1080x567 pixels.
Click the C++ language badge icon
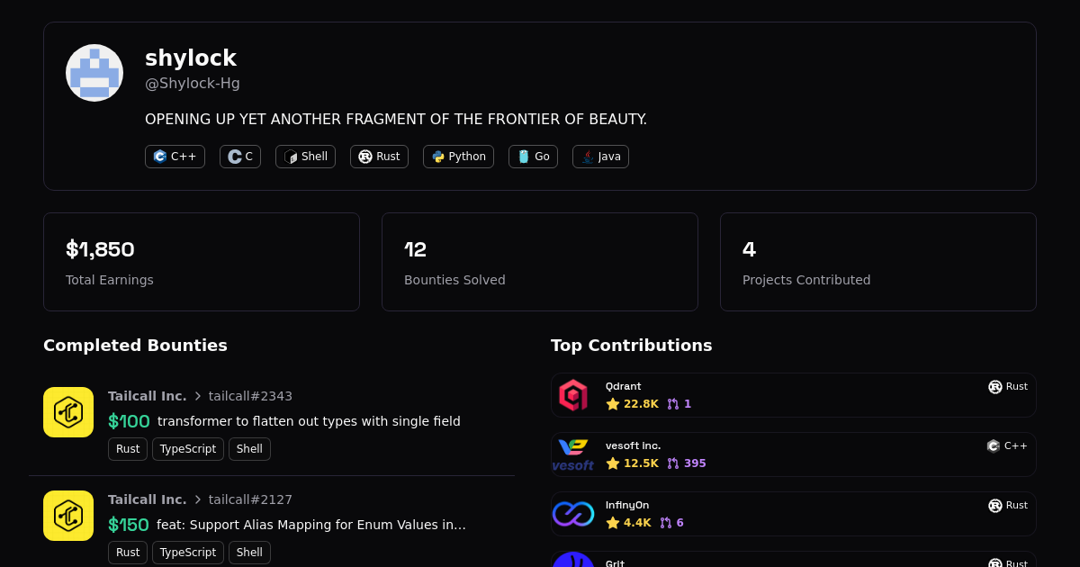[x=160, y=157]
